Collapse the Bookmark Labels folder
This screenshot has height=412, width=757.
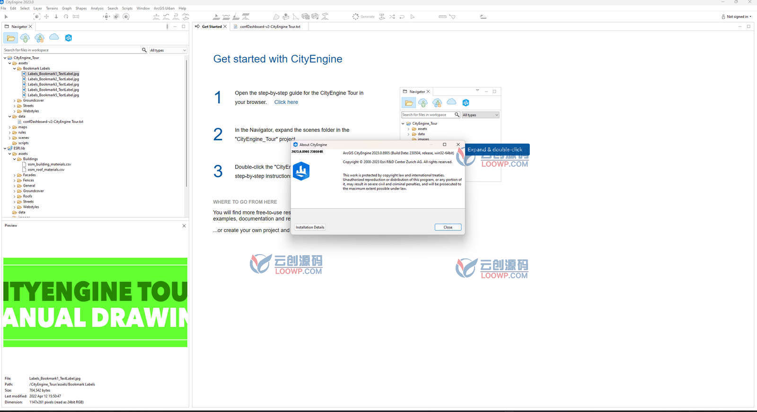(14, 69)
